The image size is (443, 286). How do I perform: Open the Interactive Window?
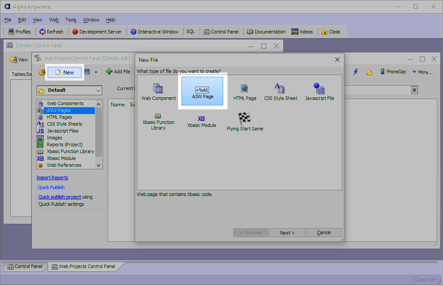[x=154, y=32]
